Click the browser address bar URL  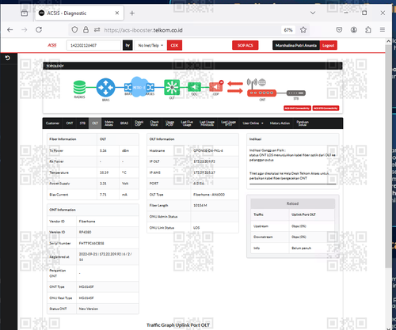coord(143,30)
